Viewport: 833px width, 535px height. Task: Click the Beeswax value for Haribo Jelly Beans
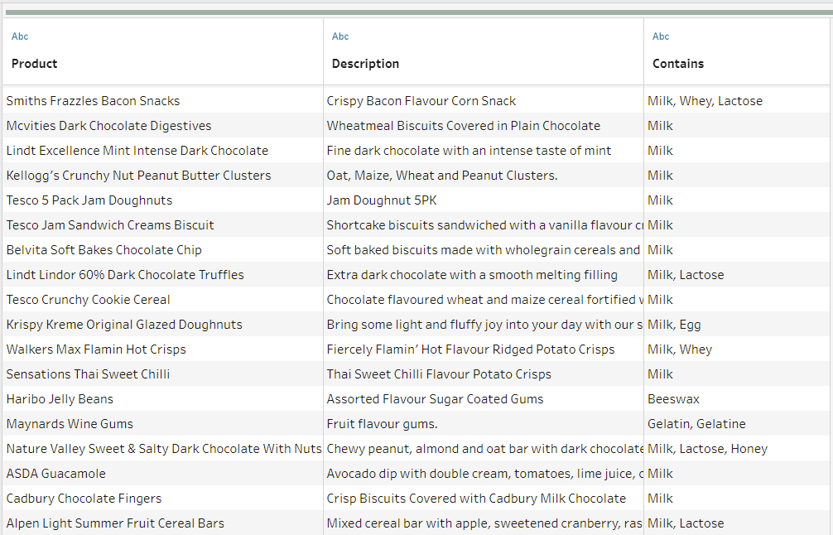pyautogui.click(x=673, y=399)
